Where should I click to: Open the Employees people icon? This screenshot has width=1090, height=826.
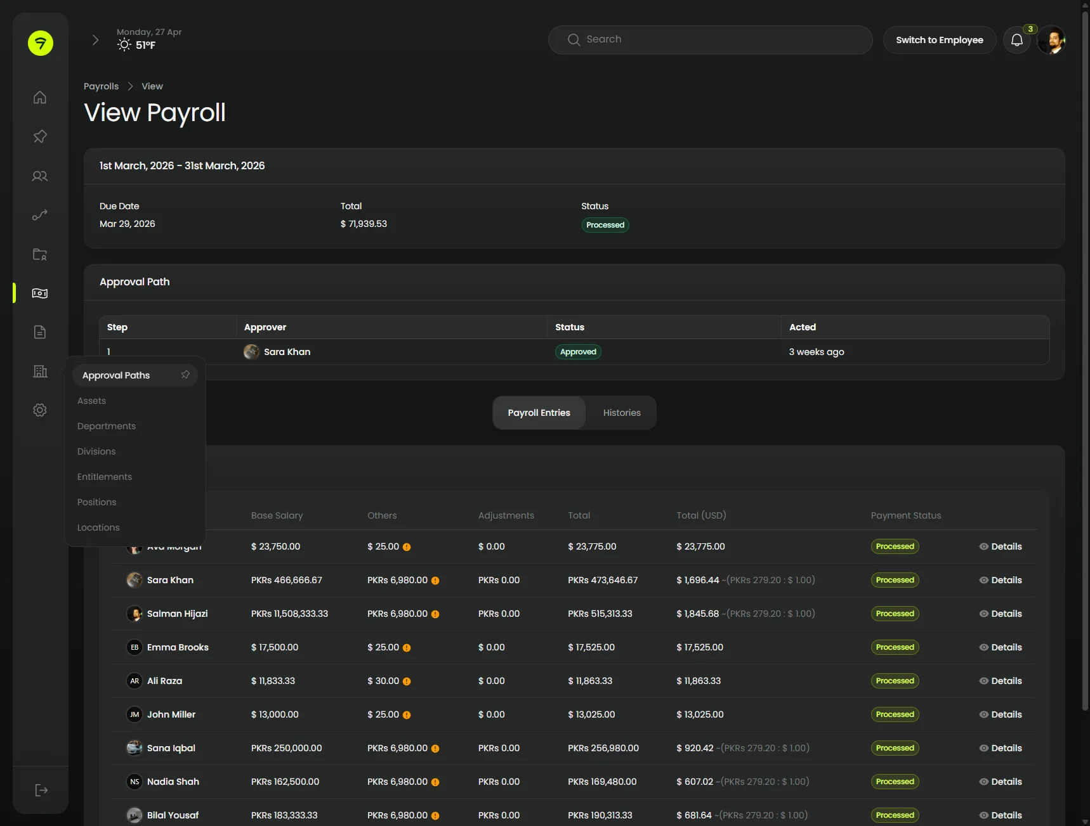coord(39,176)
